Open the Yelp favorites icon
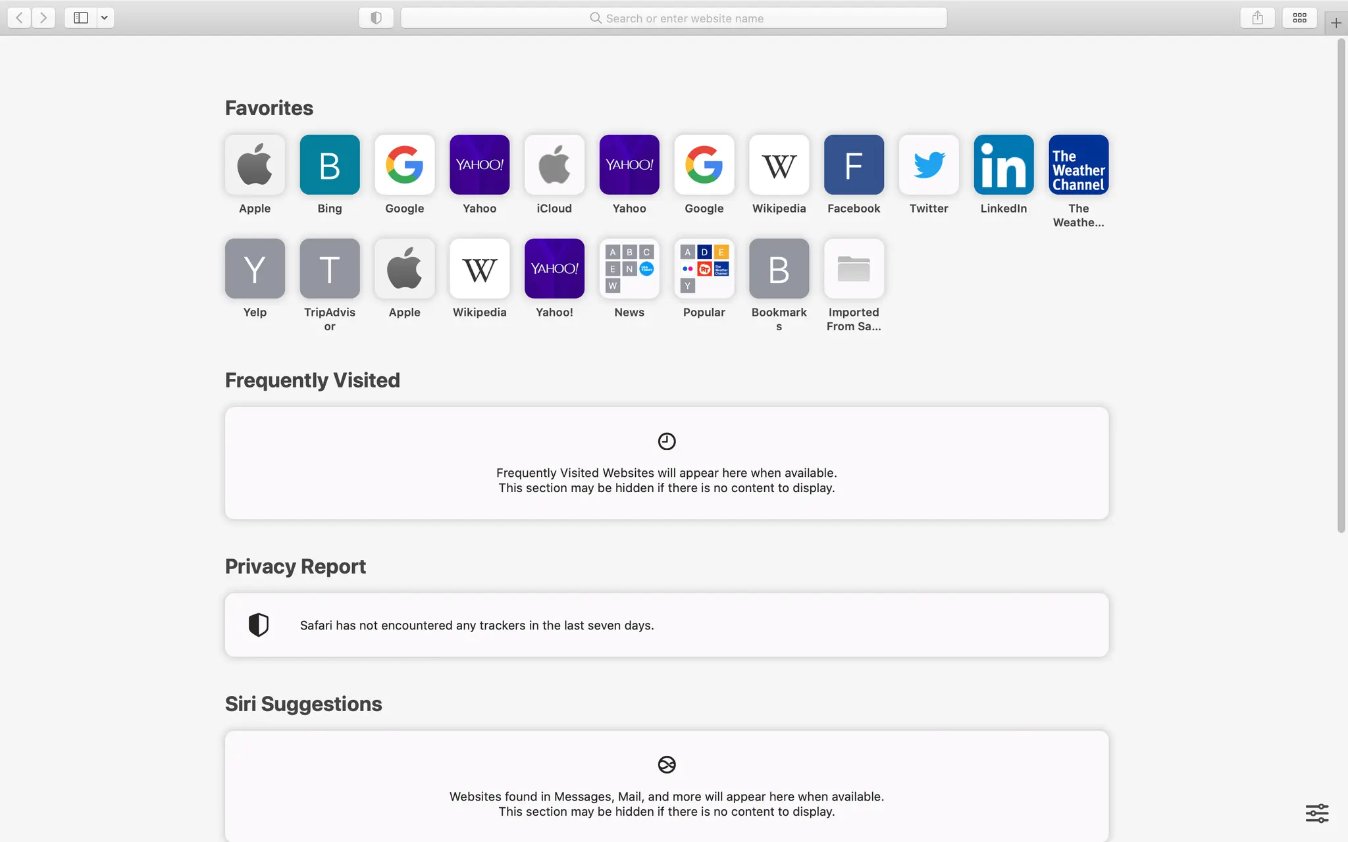Image resolution: width=1348 pixels, height=842 pixels. (254, 268)
